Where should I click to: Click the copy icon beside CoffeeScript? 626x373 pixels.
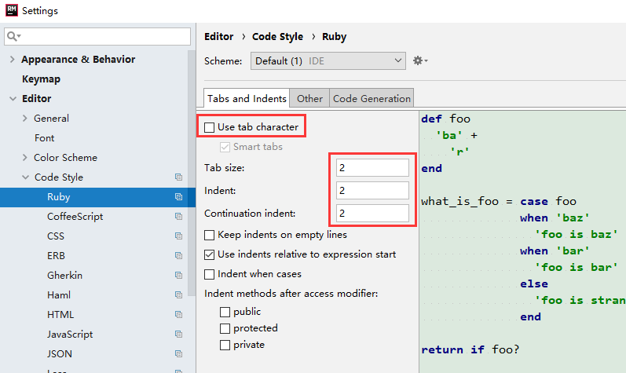pyautogui.click(x=179, y=217)
